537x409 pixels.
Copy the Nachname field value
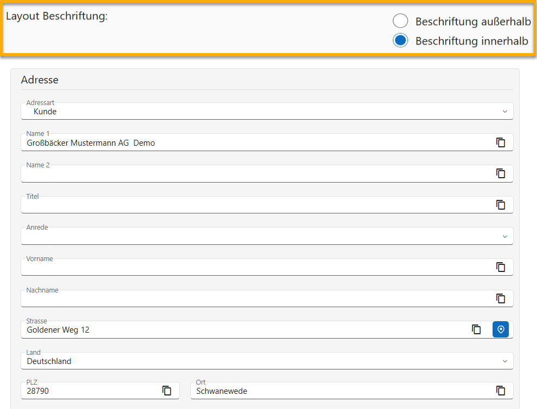click(501, 298)
